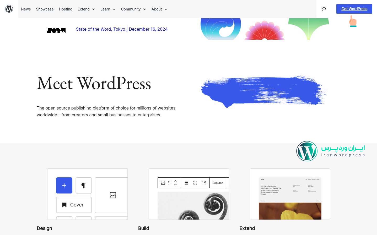
Task: Click the SOTW logo graphic
Action: click(x=56, y=31)
